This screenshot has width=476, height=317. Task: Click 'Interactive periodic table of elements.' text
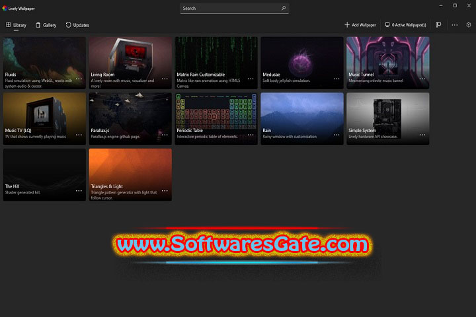coord(208,137)
